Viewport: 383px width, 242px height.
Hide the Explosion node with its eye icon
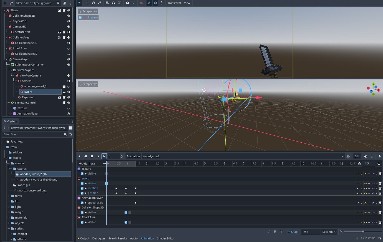[69, 97]
